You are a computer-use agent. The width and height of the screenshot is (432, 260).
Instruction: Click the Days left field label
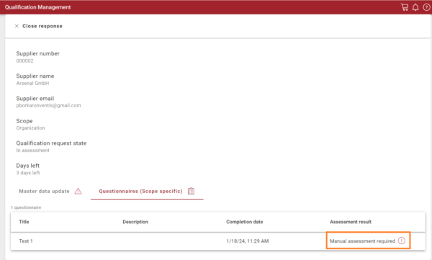tap(27, 166)
